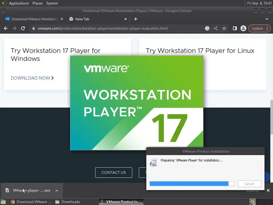
Task: Click the clock showing Fri Sep 8
Action: (x=259, y=3)
